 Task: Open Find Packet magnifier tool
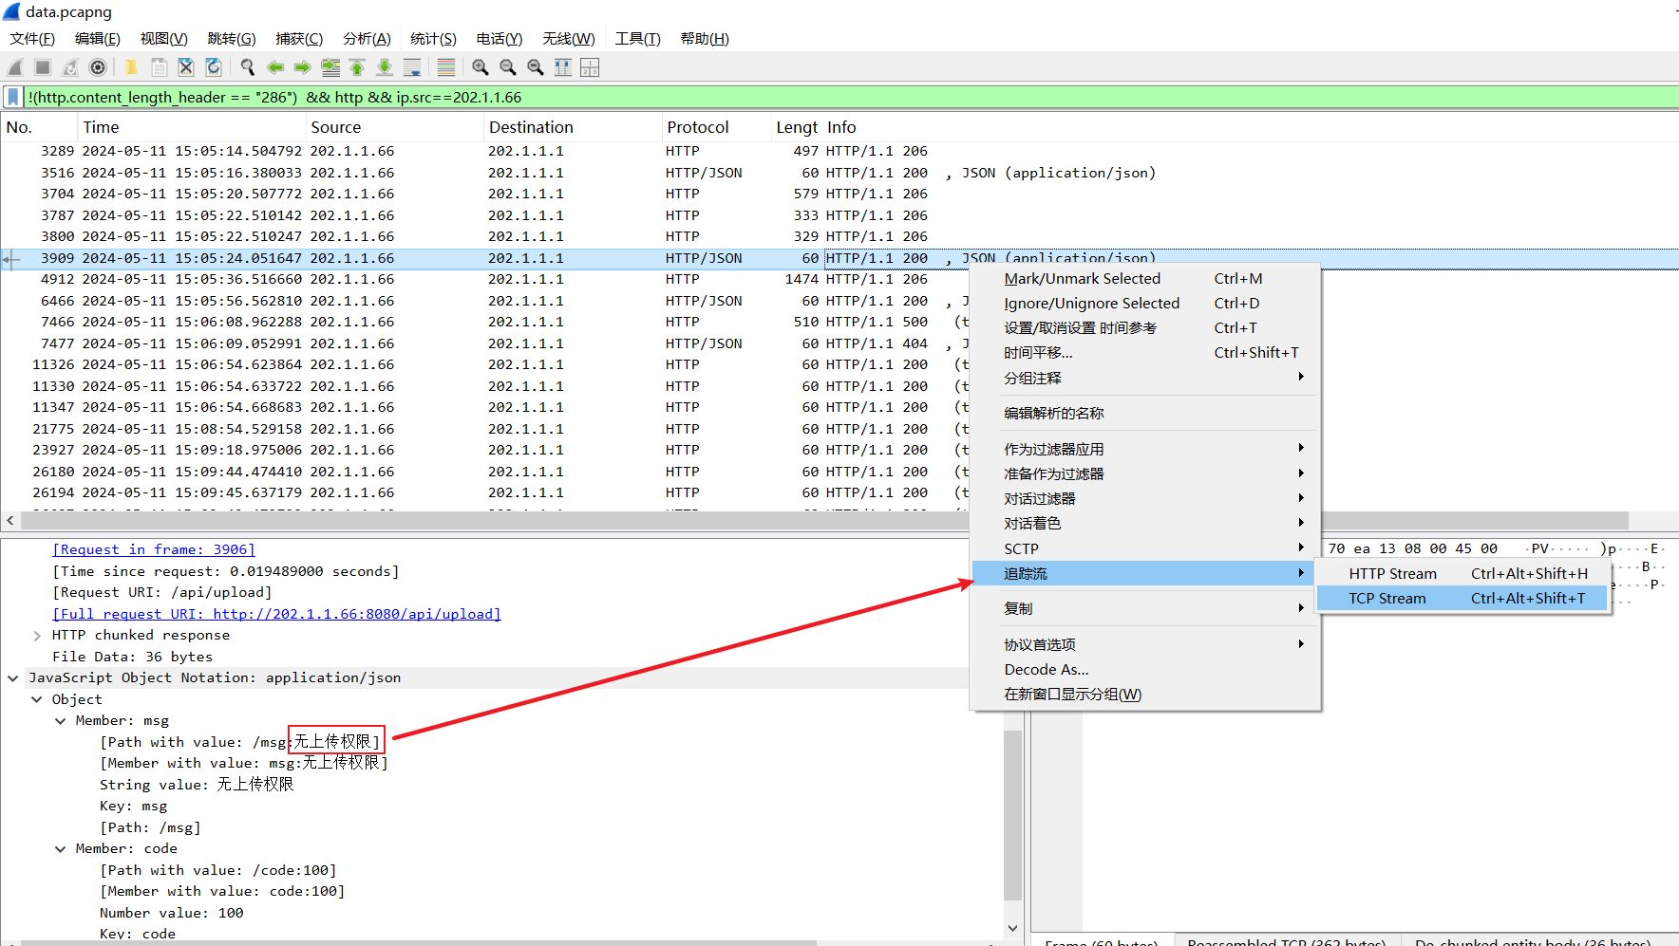click(248, 67)
